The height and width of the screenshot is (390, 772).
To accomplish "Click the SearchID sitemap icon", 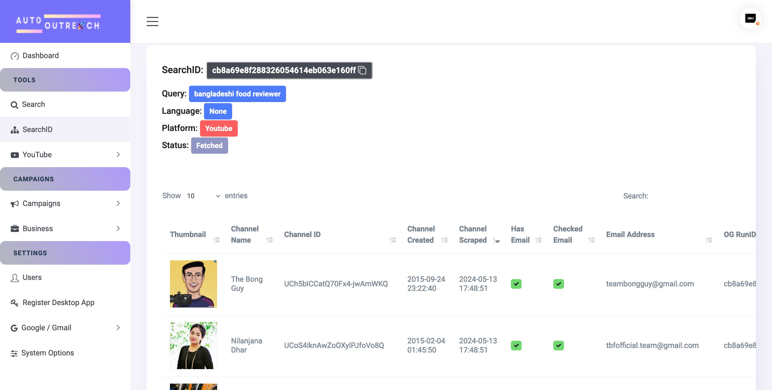I will (14, 130).
